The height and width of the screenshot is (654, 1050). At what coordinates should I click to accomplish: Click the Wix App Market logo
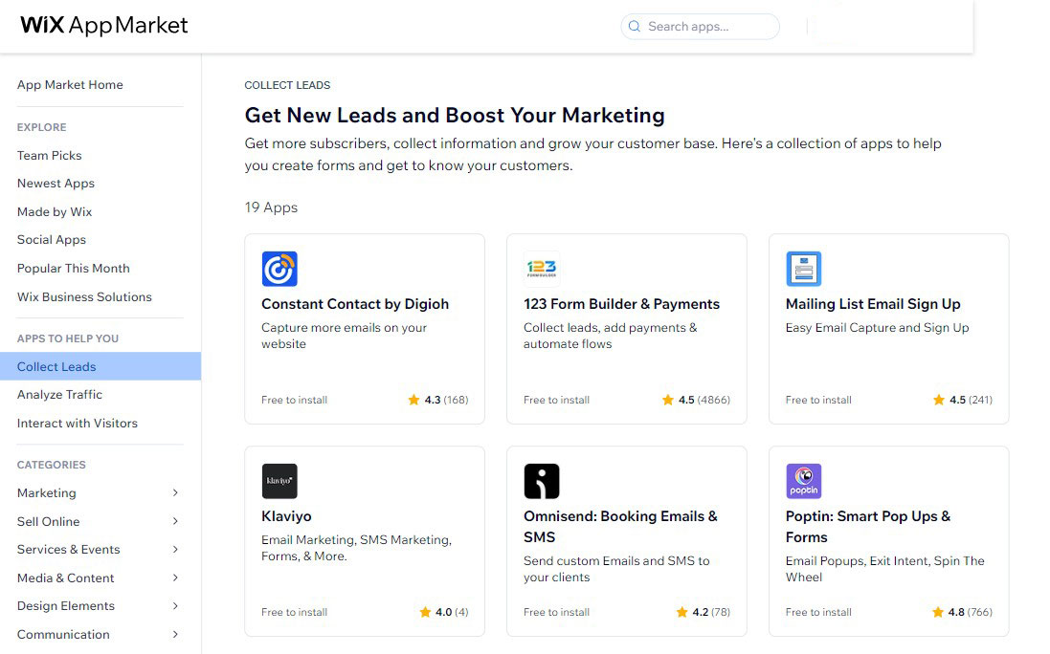(x=104, y=26)
